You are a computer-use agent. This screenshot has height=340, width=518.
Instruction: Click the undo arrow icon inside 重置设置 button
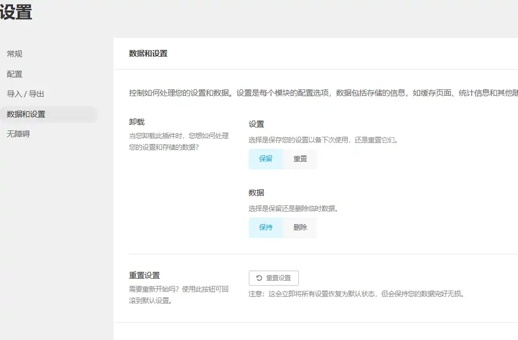(x=258, y=278)
